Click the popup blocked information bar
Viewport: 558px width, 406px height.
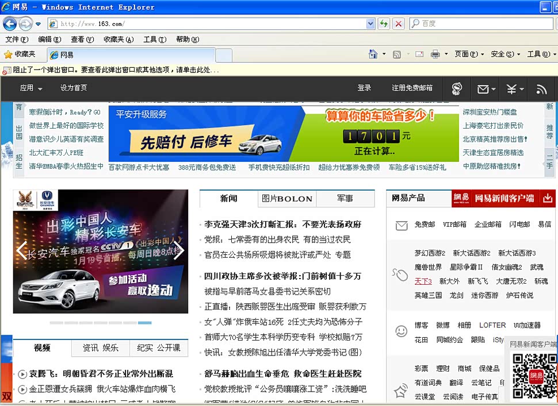279,70
